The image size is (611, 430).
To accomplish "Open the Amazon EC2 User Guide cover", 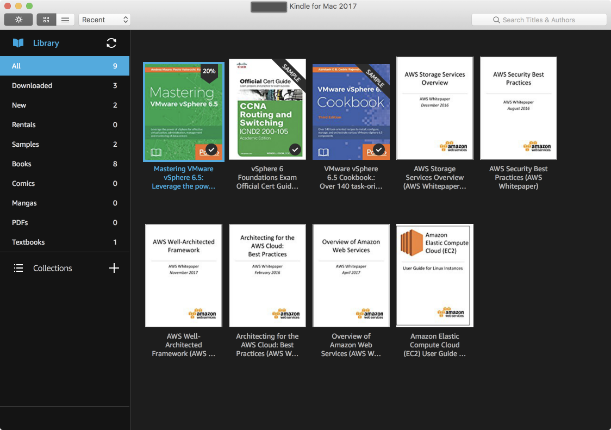I will [434, 276].
